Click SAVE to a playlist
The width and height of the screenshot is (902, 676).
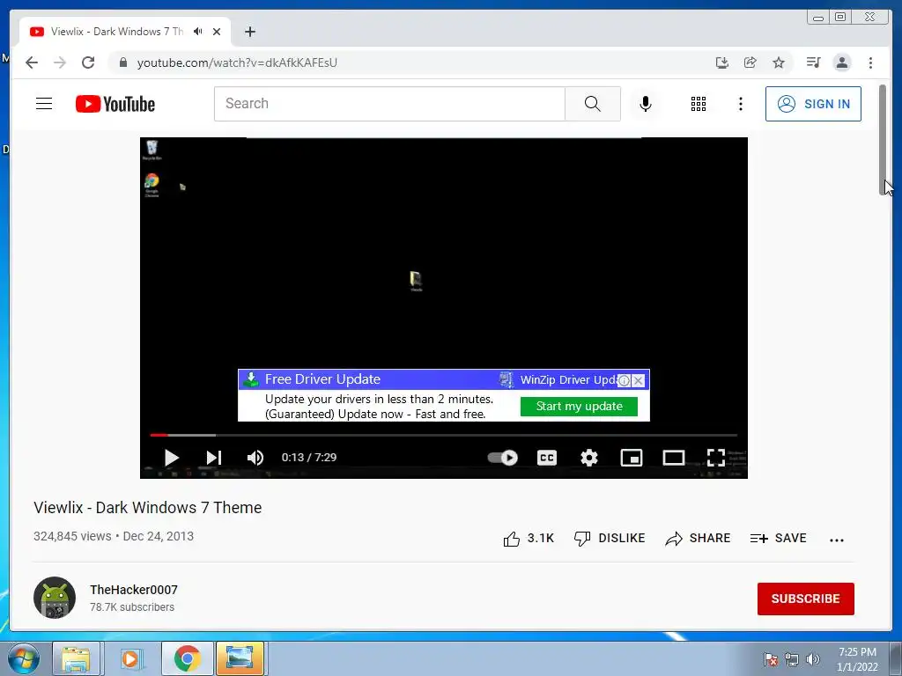[779, 539]
